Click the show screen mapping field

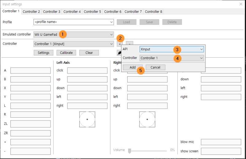221,151
